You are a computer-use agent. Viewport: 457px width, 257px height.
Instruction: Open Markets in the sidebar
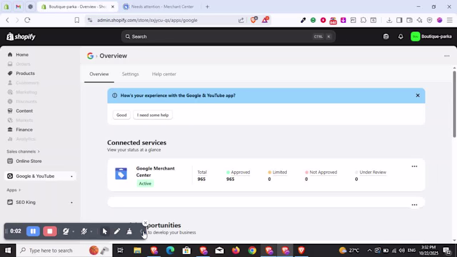(x=24, y=121)
